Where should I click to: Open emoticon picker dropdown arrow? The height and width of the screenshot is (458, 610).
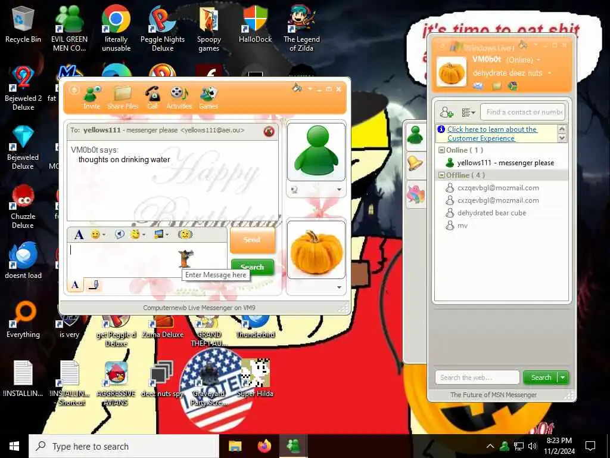[104, 234]
